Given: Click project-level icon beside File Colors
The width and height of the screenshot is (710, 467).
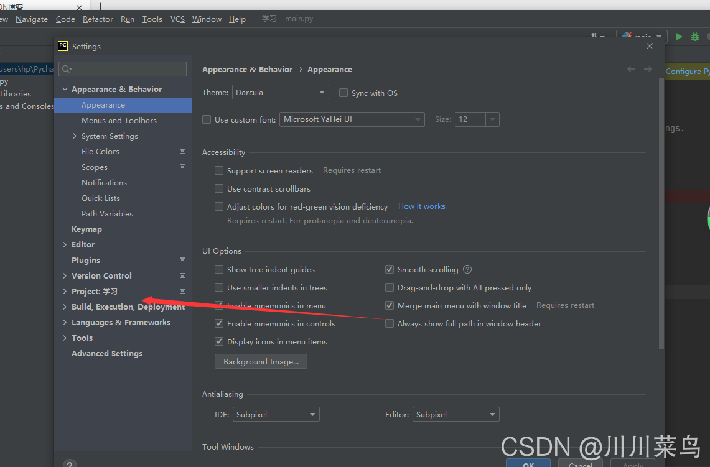Looking at the screenshot, I should pos(182,151).
